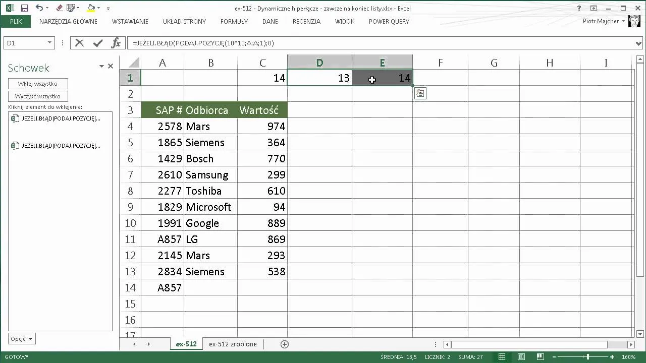Viewport: 646px width, 363px height.
Task: Switch to the ex-512 zrobione sheet tab
Action: pos(233,344)
